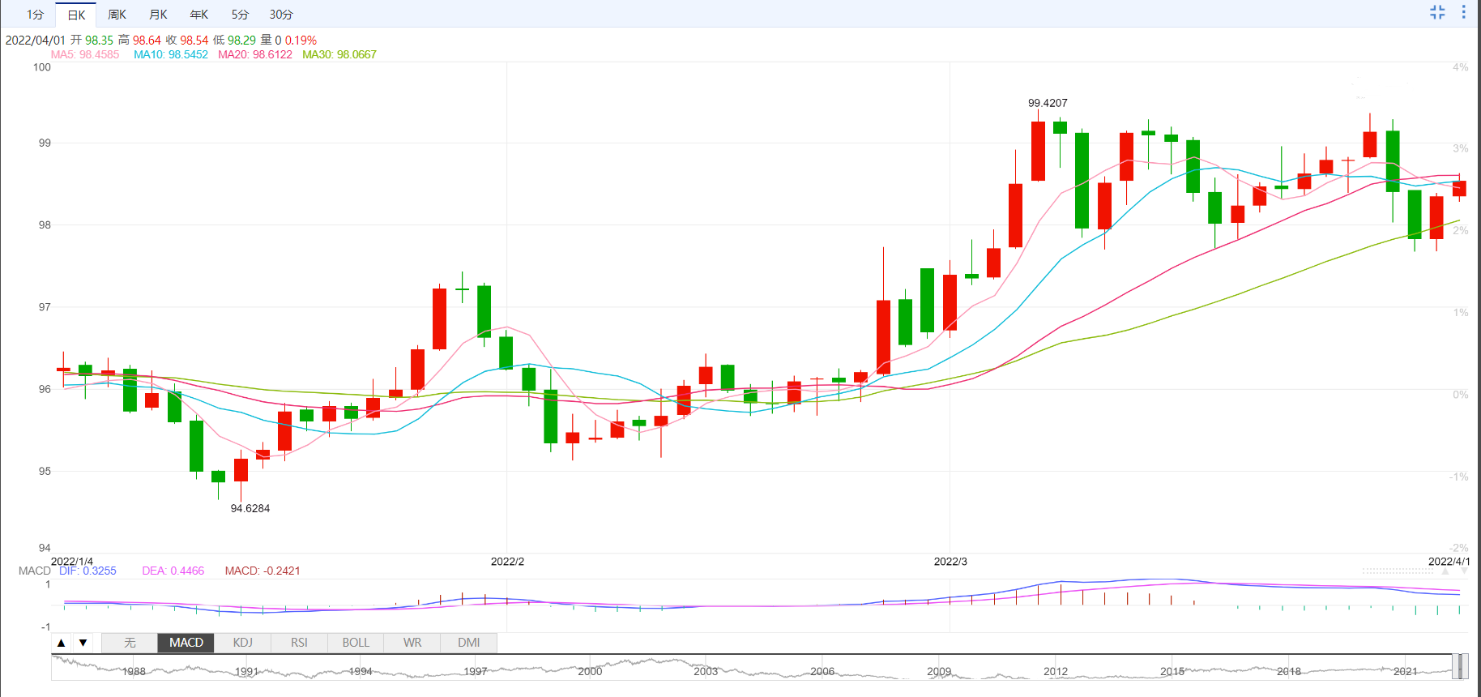The width and height of the screenshot is (1481, 697).
Task: Click the 99.4207 high price label
Action: [x=1048, y=103]
